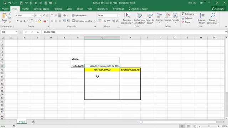Image resolution: width=228 pixels, height=128 pixels.
Task: Open the Buscar y seleccionar menu
Action: (213, 18)
